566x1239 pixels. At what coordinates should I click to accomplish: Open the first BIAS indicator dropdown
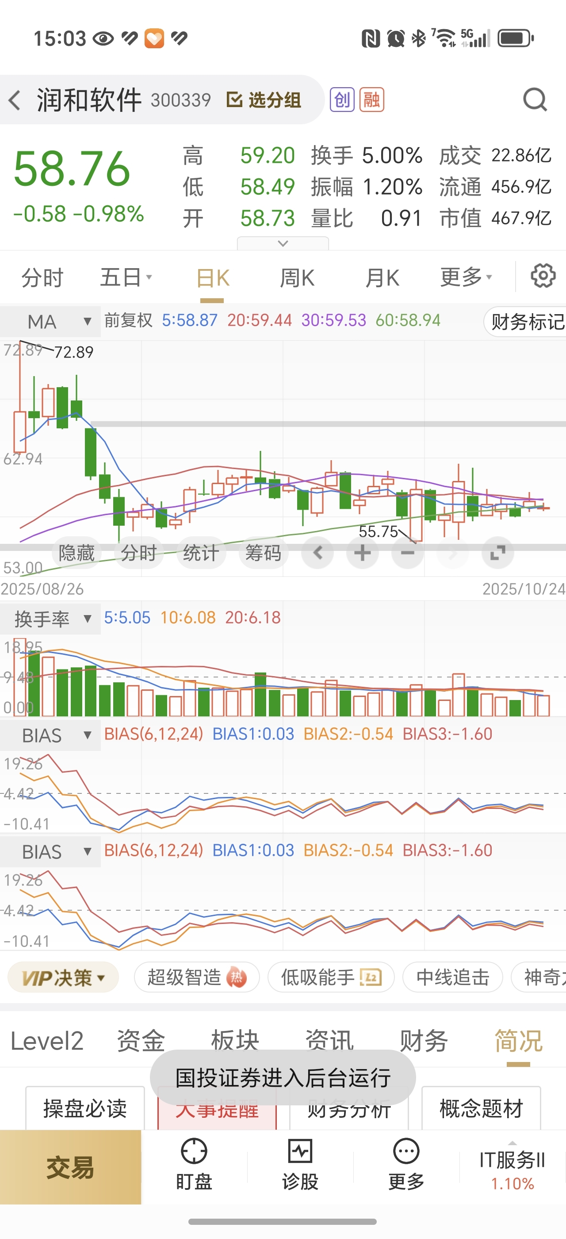[50, 735]
